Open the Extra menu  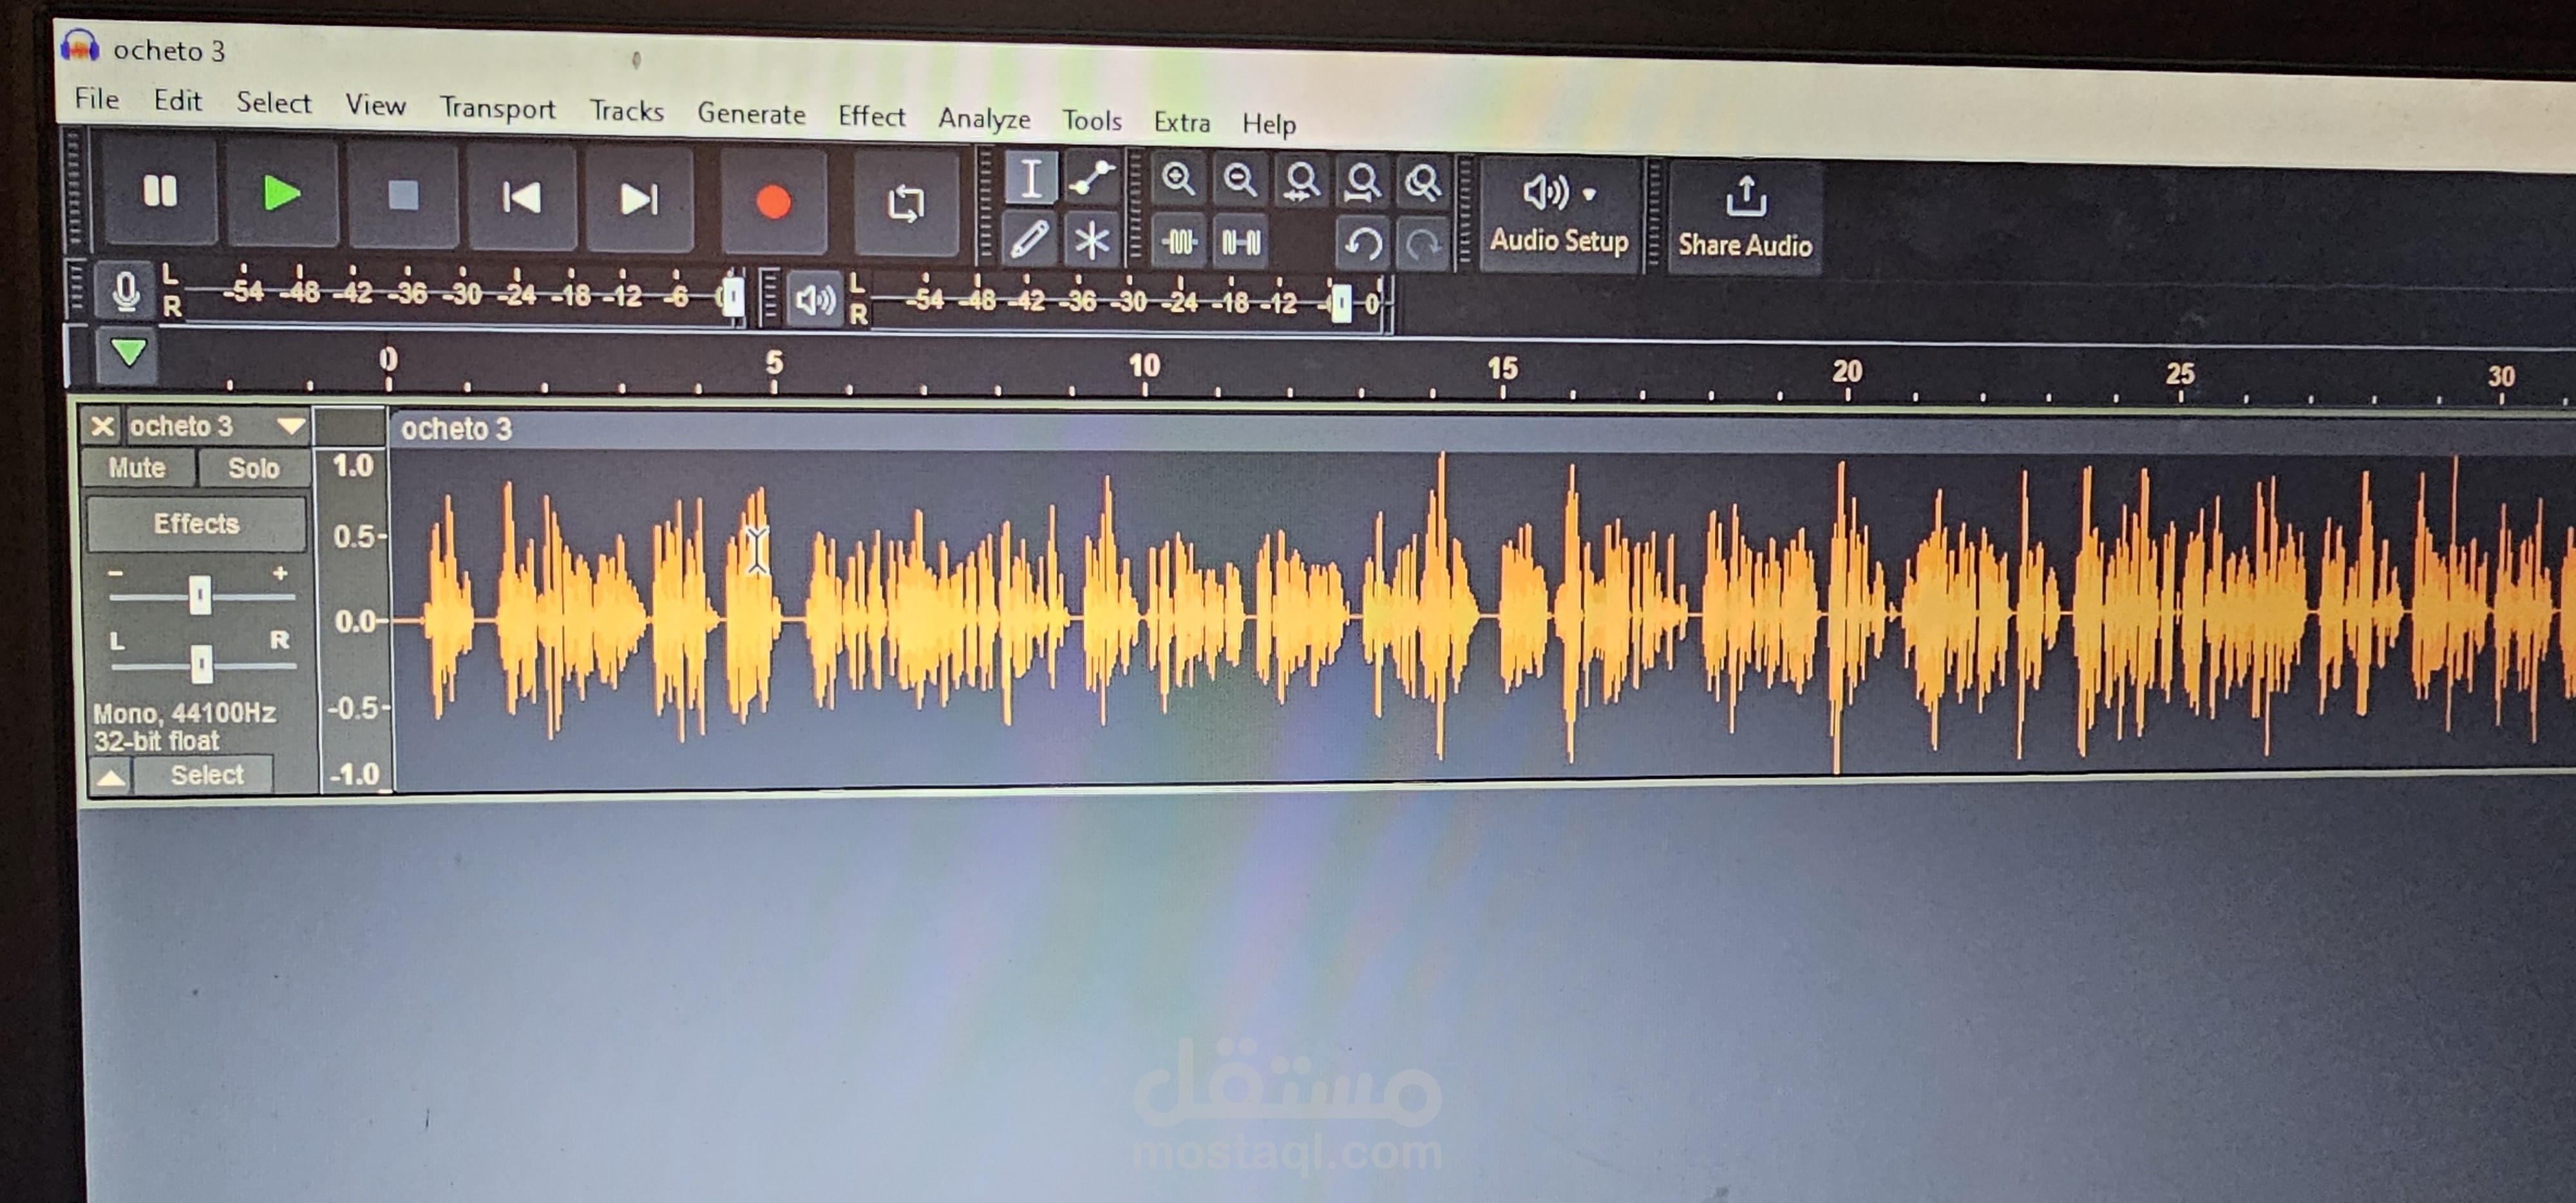point(1181,122)
